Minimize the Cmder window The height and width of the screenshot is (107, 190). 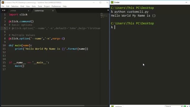[186, 2]
